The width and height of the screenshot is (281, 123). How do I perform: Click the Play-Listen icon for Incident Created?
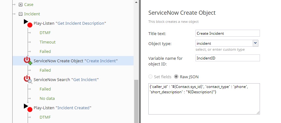coord(28,108)
